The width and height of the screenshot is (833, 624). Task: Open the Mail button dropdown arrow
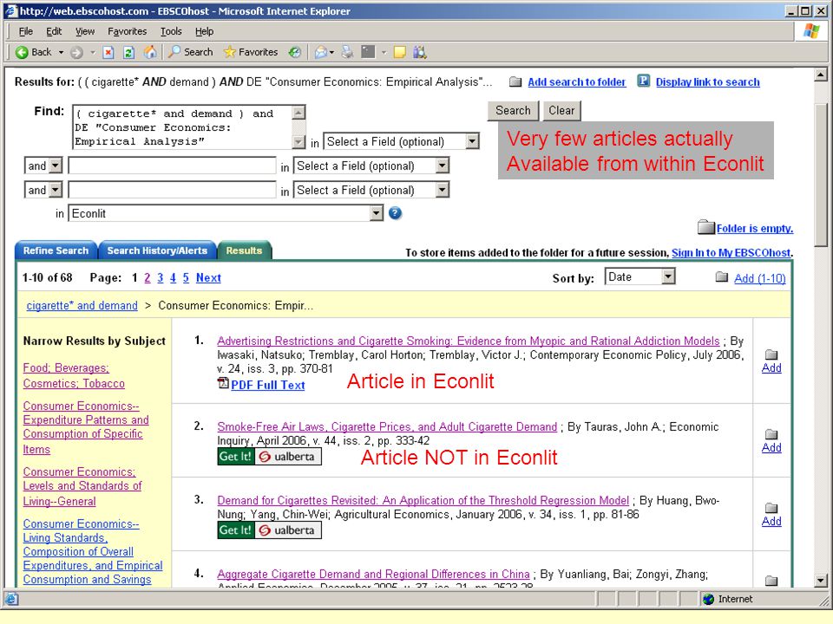pyautogui.click(x=331, y=52)
